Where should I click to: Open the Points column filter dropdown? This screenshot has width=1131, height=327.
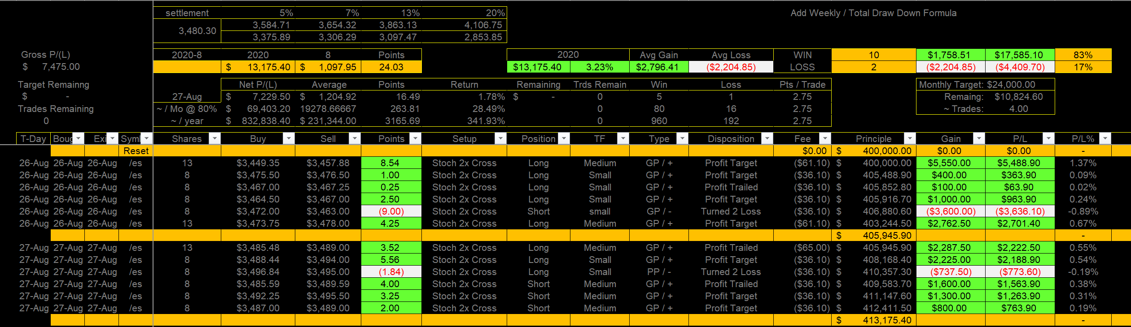click(416, 139)
